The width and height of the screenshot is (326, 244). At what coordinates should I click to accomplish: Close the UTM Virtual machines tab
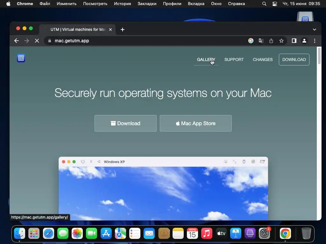click(x=110, y=30)
